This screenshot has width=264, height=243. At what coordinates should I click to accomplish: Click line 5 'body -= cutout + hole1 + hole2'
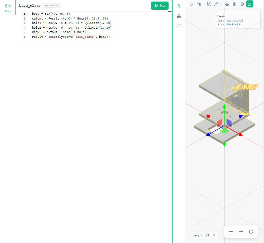(x=59, y=32)
